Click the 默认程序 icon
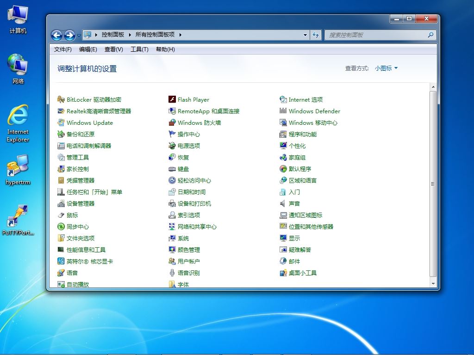 283,169
